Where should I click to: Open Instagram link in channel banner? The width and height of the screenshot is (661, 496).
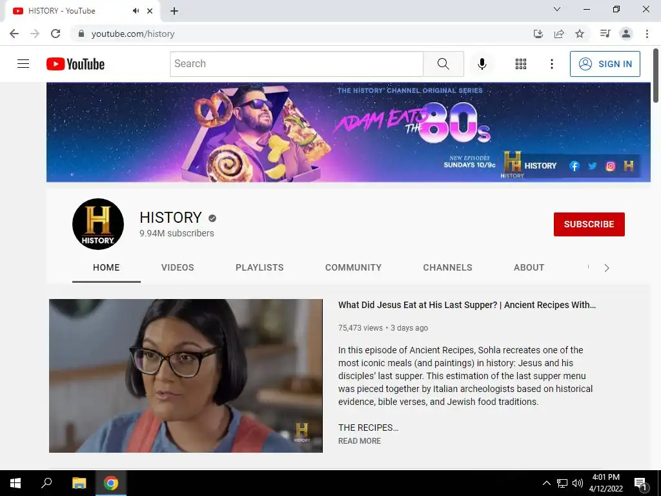[x=610, y=166]
